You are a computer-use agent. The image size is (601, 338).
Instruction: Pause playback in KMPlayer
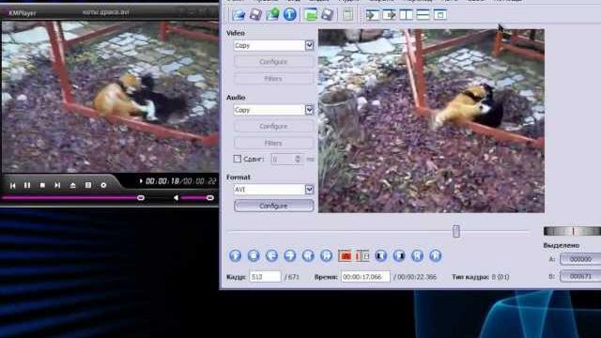[27, 185]
